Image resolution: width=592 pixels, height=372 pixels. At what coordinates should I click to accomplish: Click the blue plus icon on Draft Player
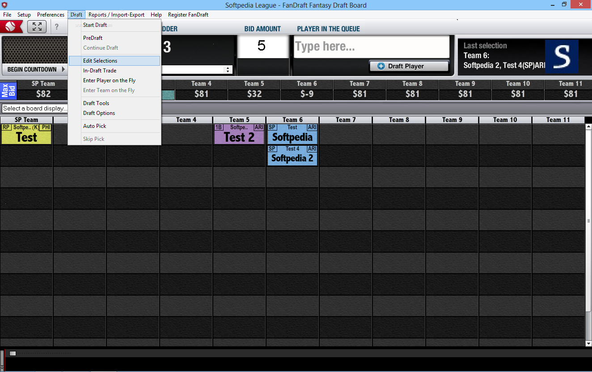[x=381, y=66]
